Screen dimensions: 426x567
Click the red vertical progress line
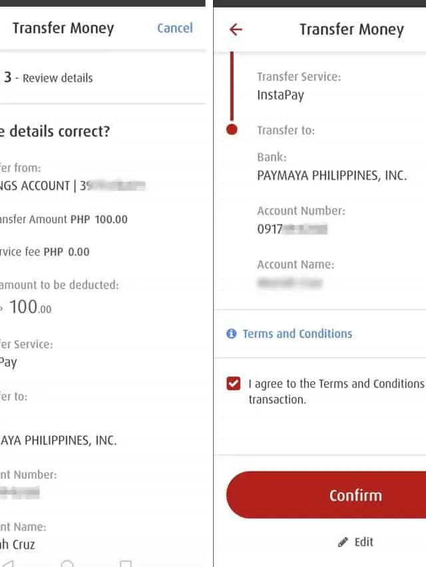click(232, 86)
